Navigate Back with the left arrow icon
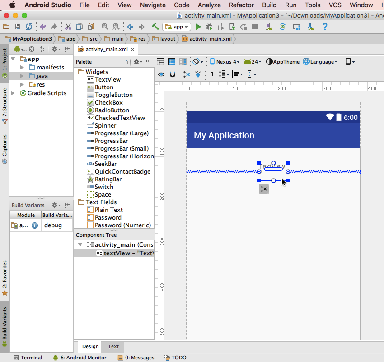The image size is (384, 363). coord(130,27)
